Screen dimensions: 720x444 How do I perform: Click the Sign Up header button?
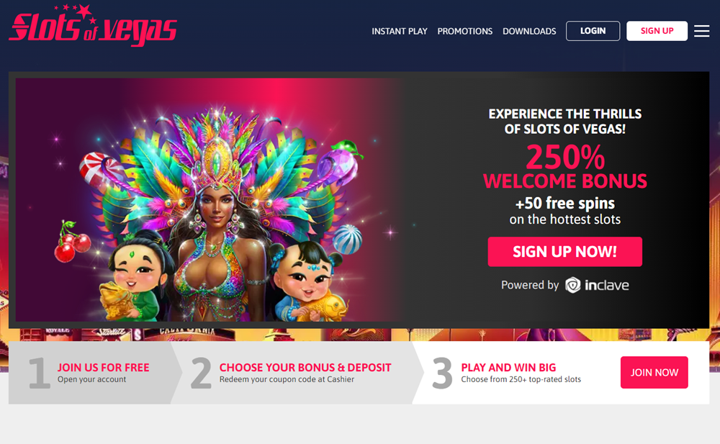pos(657,31)
